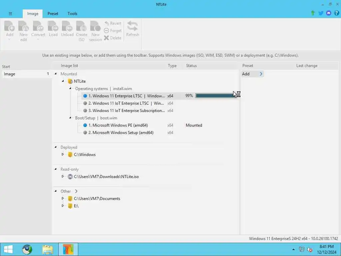The height and width of the screenshot is (256, 341).
Task: Click the Mounted status of Windows PE
Action: coord(194,125)
